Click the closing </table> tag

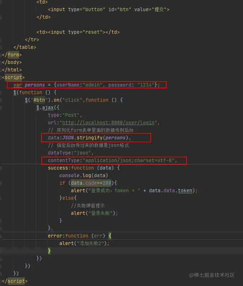pos(25,47)
